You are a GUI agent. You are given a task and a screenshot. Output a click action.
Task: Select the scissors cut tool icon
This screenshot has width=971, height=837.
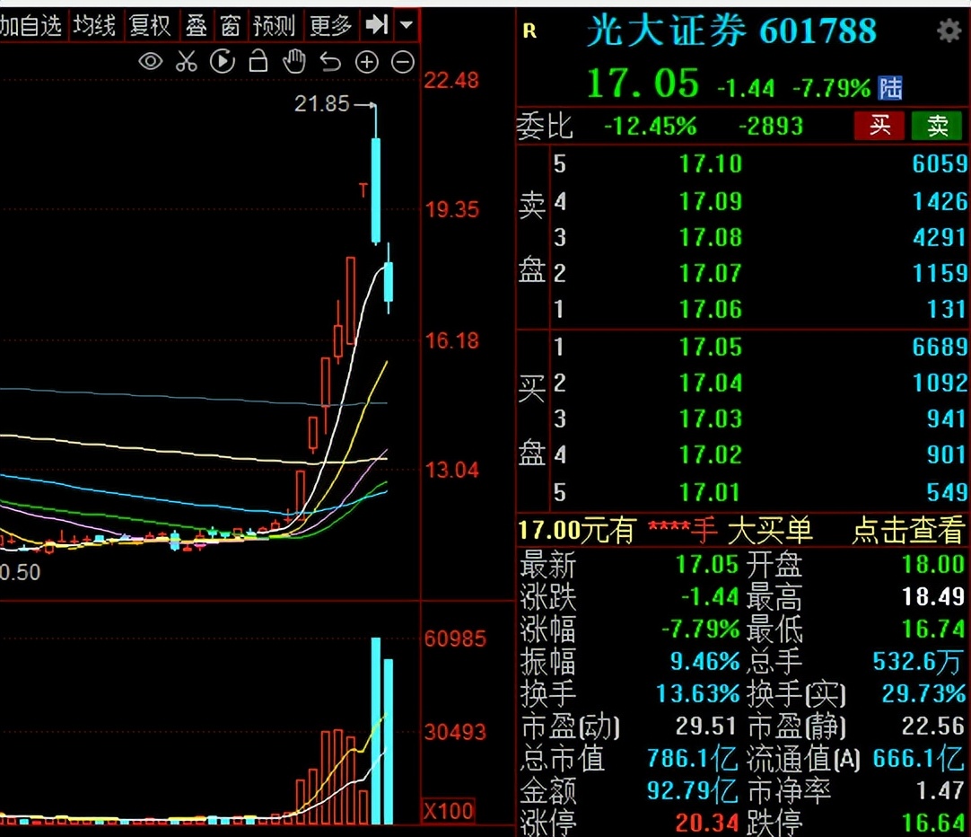pyautogui.click(x=187, y=62)
